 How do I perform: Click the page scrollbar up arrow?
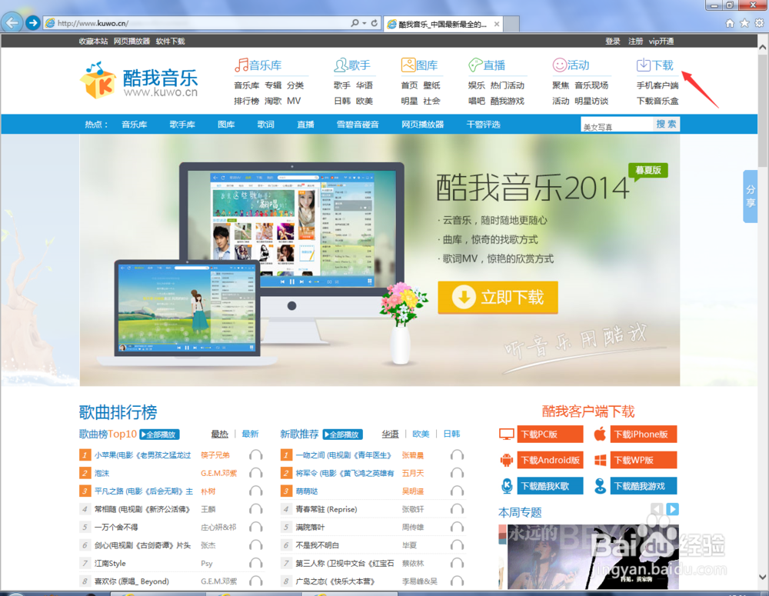pos(763,48)
